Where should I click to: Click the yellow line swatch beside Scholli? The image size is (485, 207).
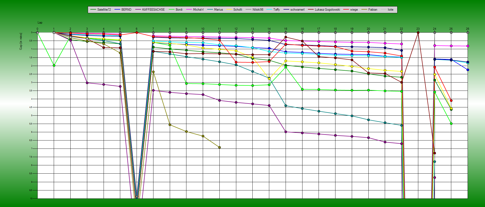(x=229, y=10)
